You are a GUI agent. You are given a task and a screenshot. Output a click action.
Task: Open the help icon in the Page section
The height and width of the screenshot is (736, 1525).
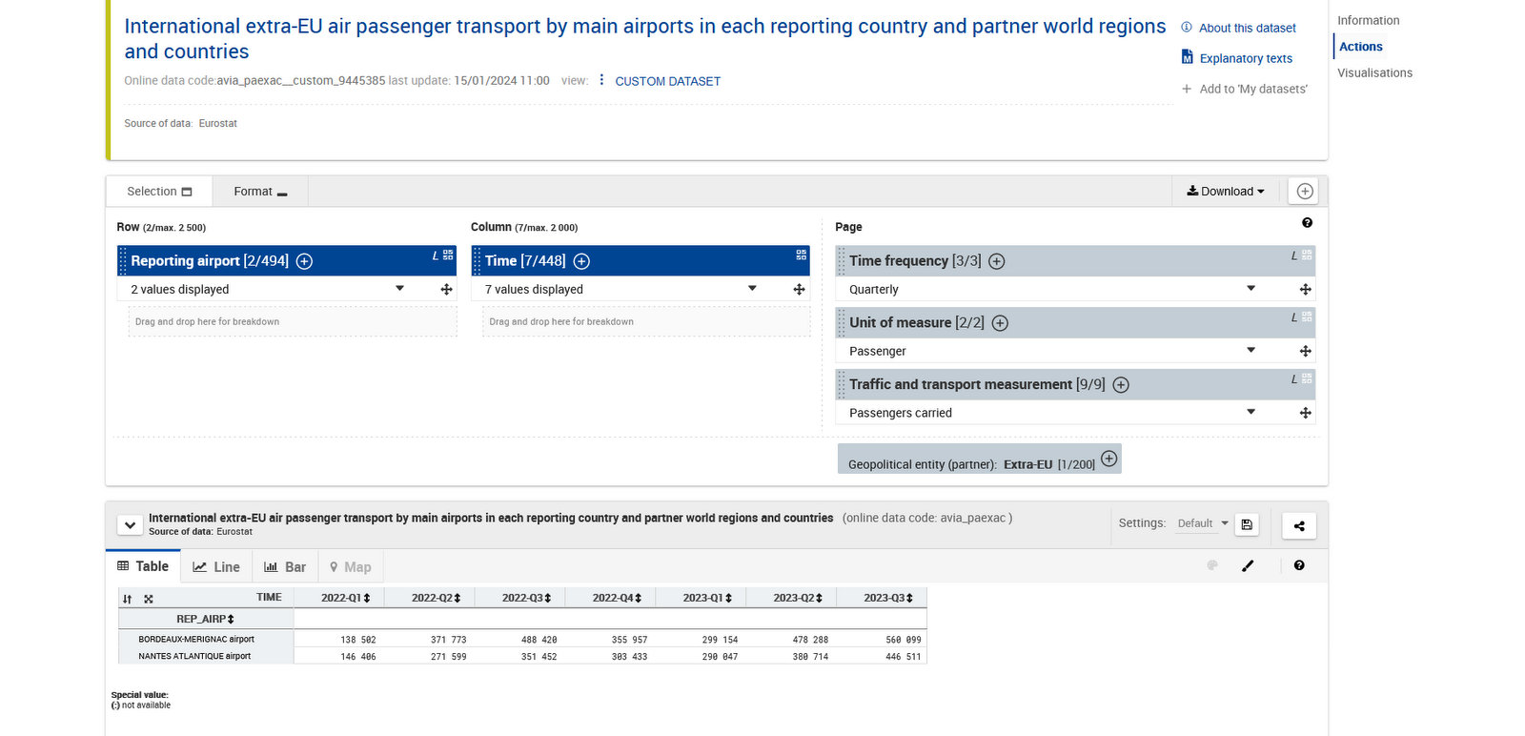coord(1307,222)
